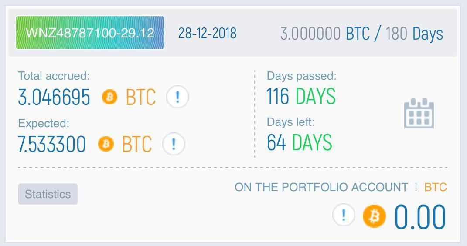Click the portfolio account balance 0.00

click(x=420, y=216)
